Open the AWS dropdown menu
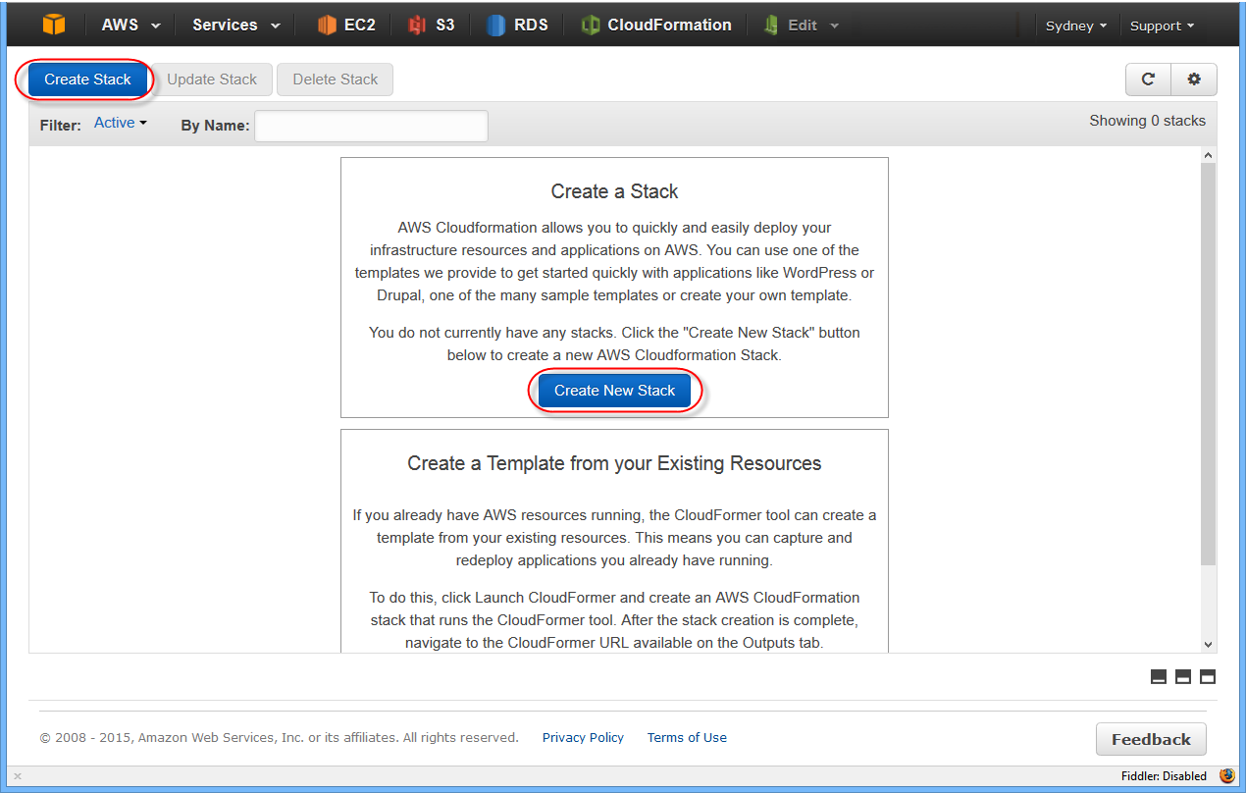 tap(130, 26)
